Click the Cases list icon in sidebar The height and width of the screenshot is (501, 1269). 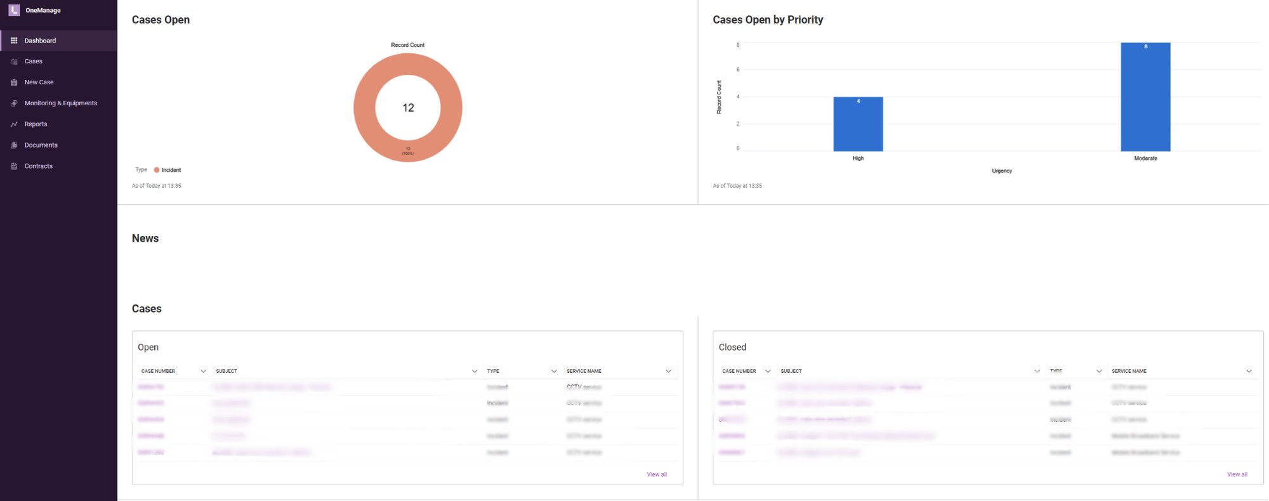click(14, 62)
